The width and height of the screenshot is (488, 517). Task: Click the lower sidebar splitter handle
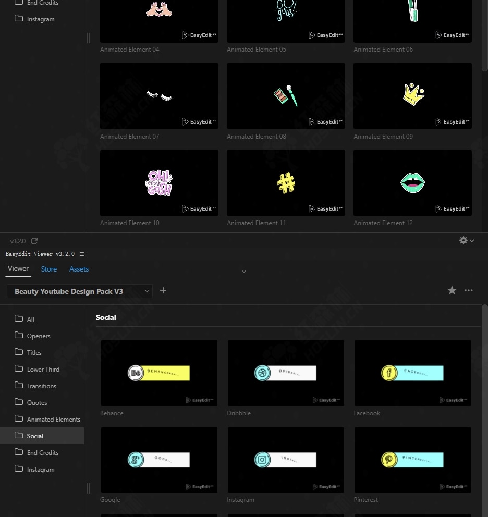point(89,488)
